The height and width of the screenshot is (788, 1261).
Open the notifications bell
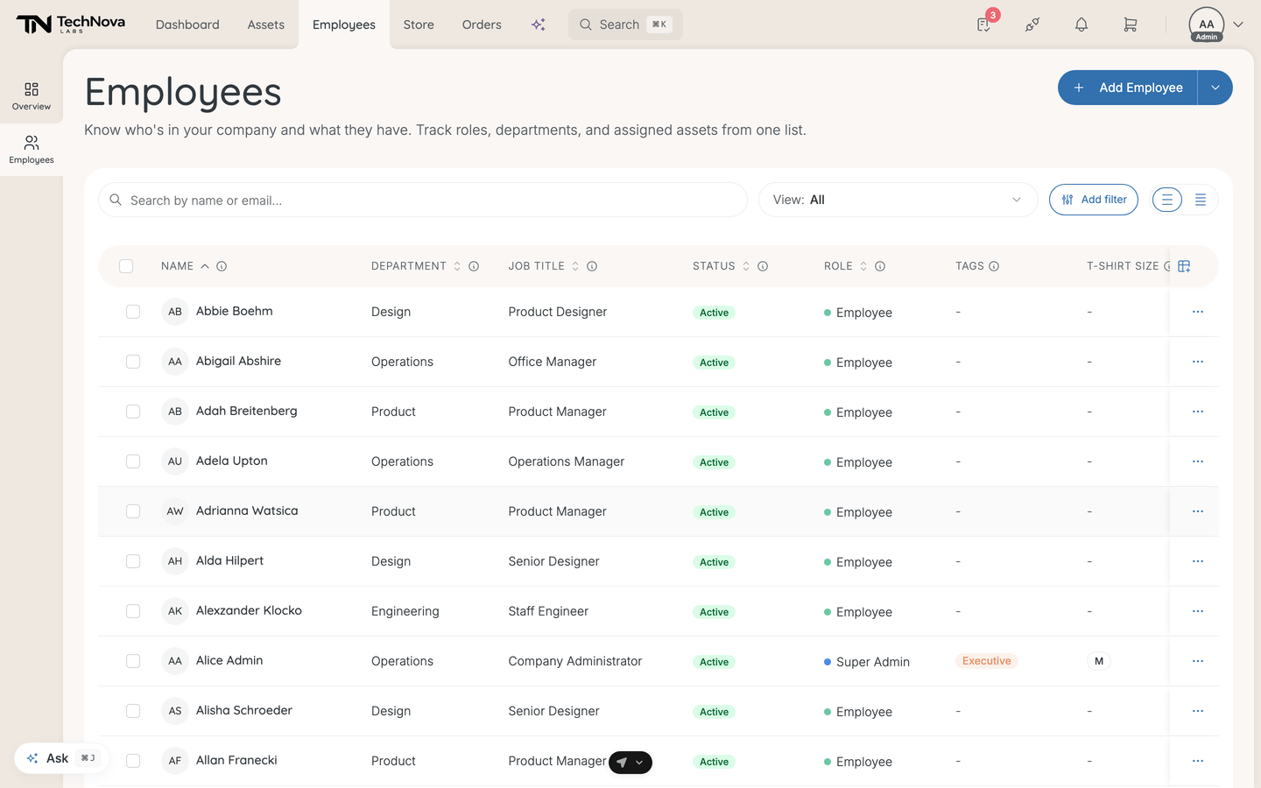click(x=1081, y=25)
